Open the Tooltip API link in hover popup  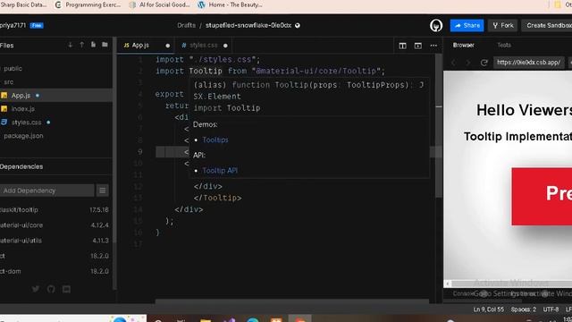(220, 171)
